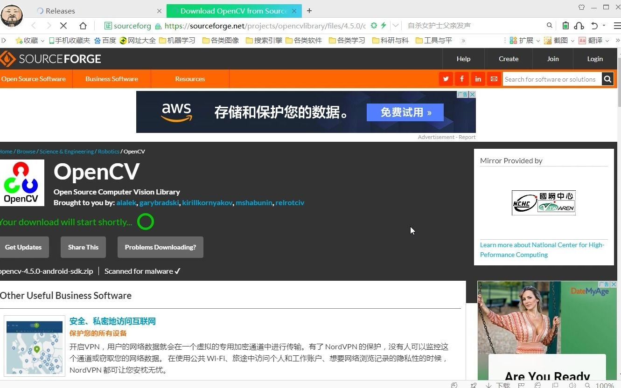Open the 各类学习 bookmark folder

click(347, 41)
